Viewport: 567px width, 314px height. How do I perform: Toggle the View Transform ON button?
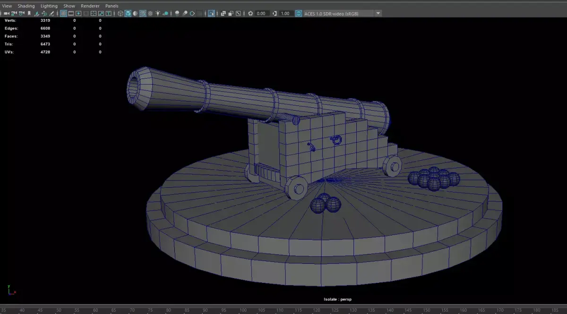298,13
